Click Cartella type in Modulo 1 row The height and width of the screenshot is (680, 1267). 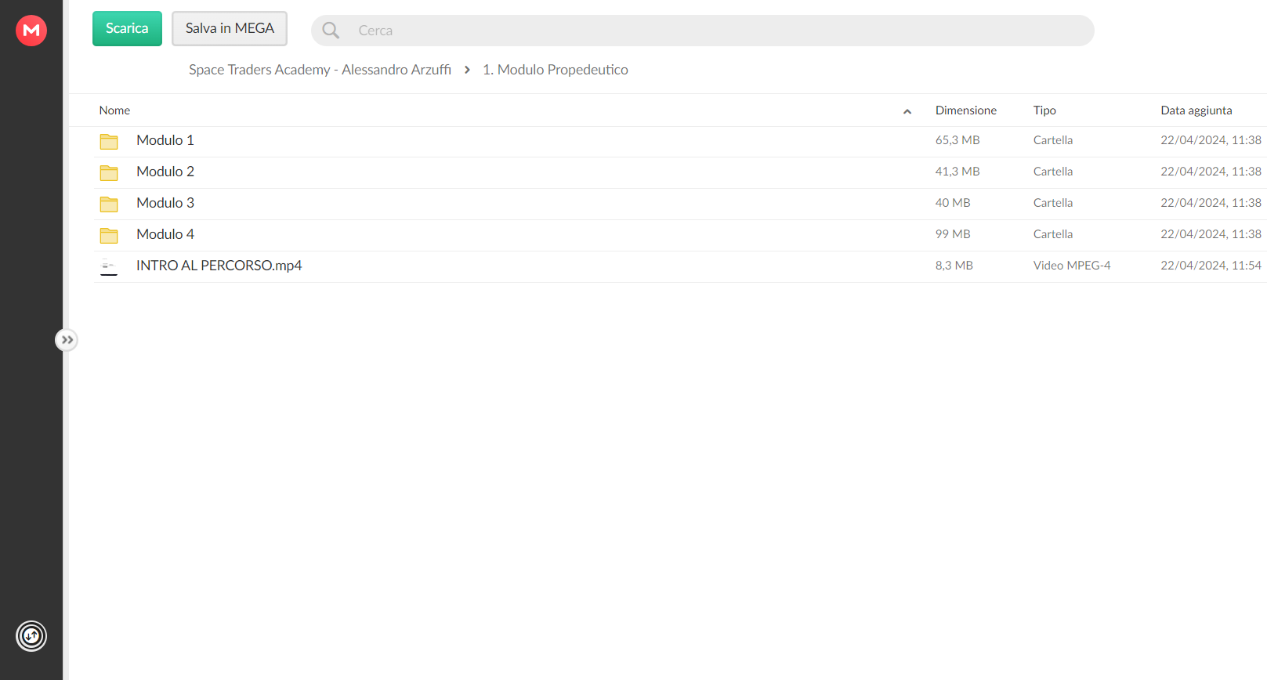1053,140
